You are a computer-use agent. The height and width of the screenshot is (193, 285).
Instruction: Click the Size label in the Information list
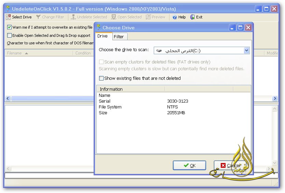point(103,113)
